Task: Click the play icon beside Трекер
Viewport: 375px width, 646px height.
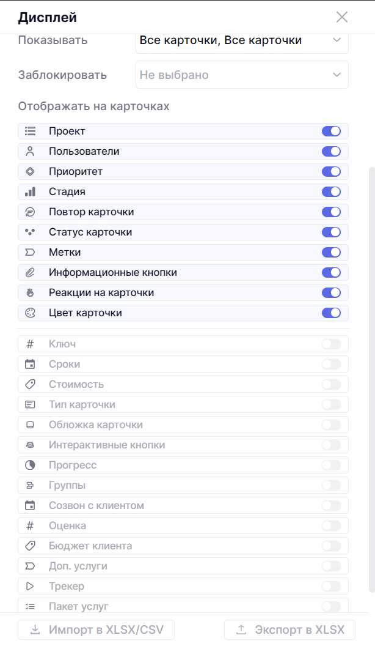Action: pyautogui.click(x=31, y=586)
